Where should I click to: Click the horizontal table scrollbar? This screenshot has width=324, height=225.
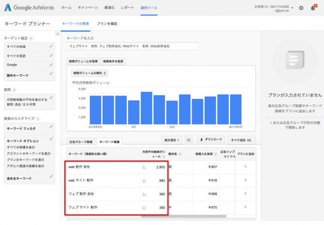pos(184,216)
